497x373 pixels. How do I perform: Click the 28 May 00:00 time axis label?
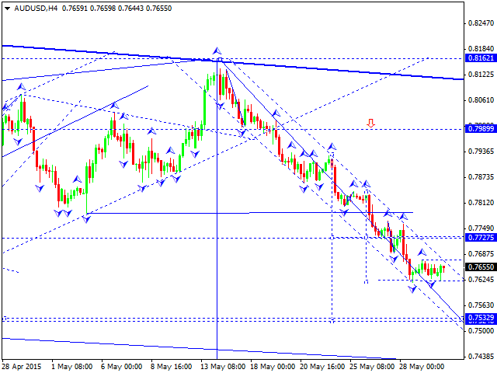click(422, 367)
